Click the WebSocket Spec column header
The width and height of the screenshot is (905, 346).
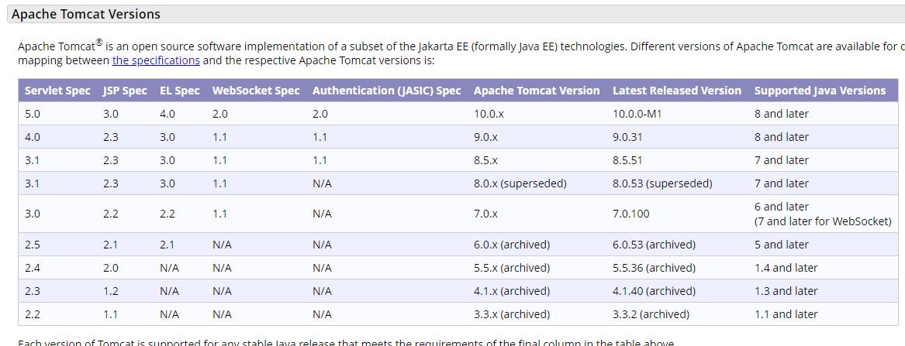(x=256, y=91)
